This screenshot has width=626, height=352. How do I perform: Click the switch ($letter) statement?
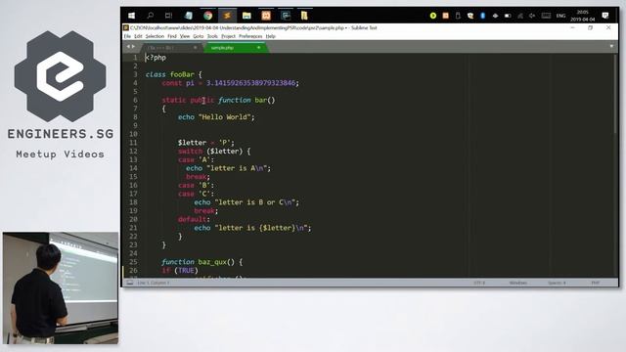coord(214,152)
